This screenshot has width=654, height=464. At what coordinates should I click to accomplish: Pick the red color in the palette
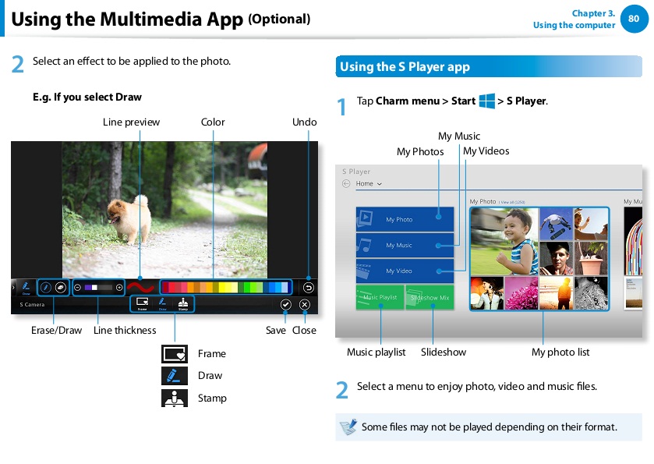171,287
